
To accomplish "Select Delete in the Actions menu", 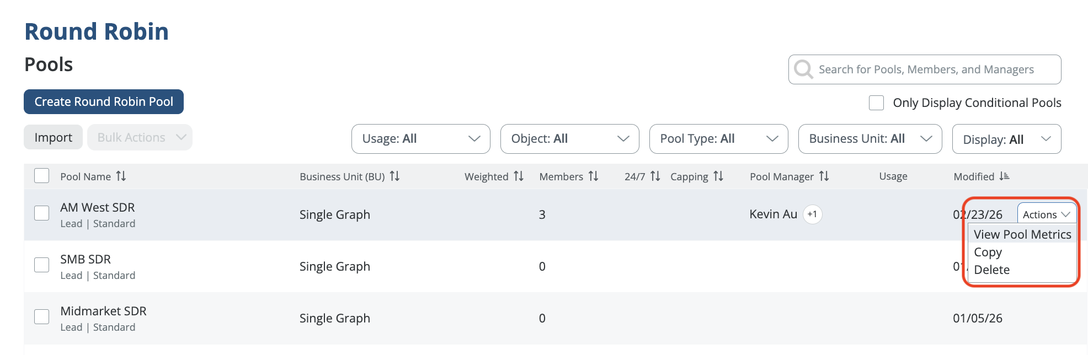I will 991,270.
